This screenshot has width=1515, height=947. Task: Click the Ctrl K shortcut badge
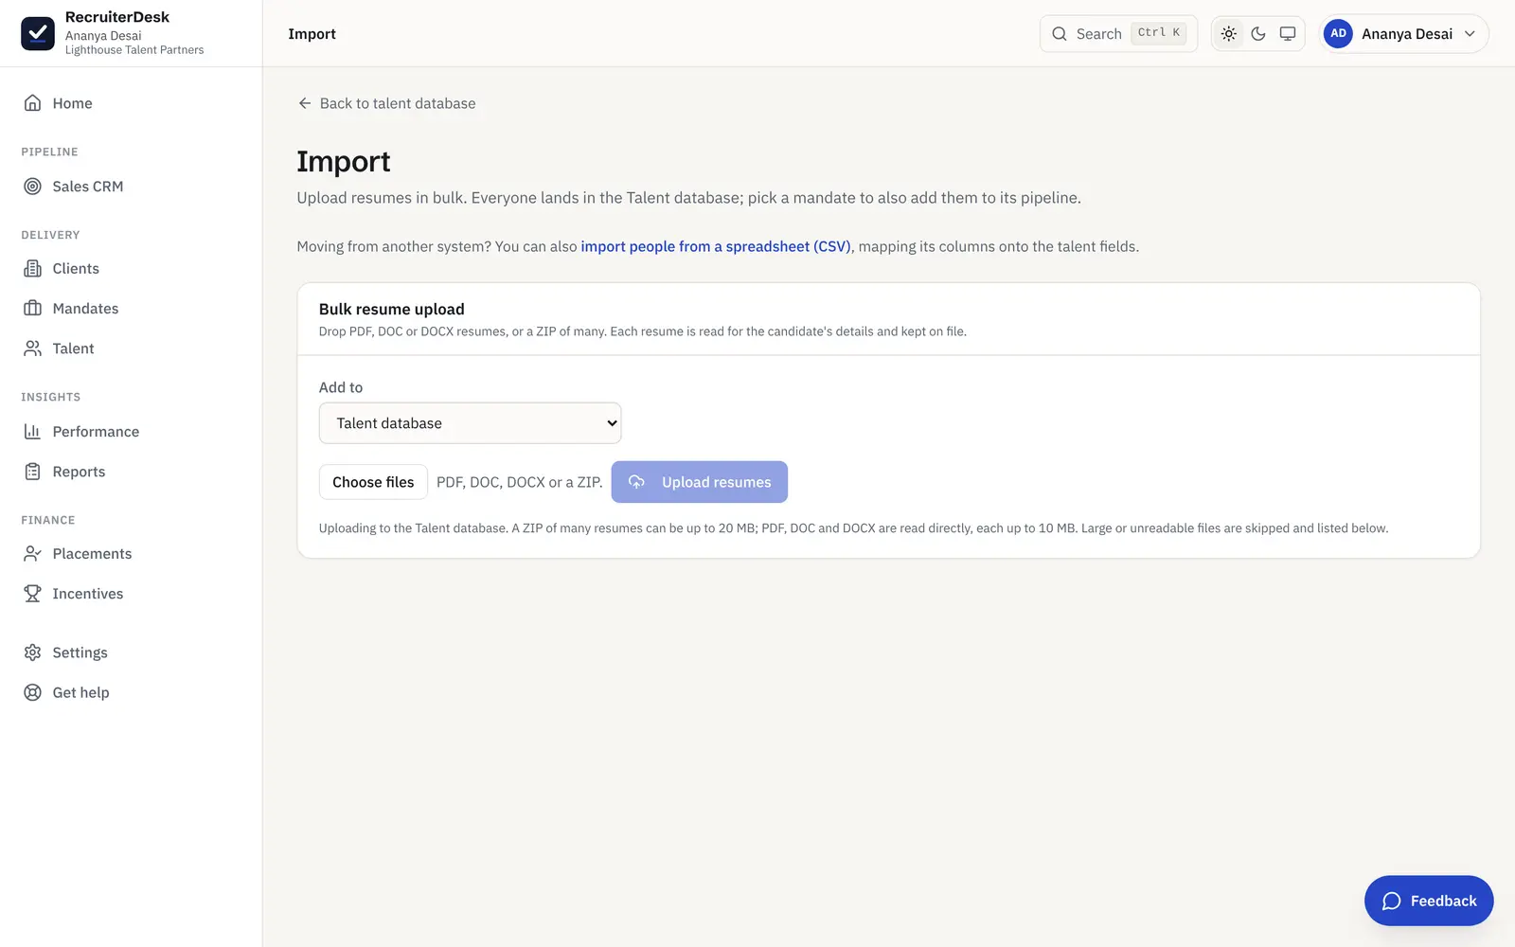(x=1159, y=33)
